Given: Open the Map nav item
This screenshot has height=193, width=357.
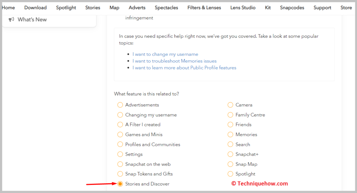Looking at the screenshot, I should (114, 8).
